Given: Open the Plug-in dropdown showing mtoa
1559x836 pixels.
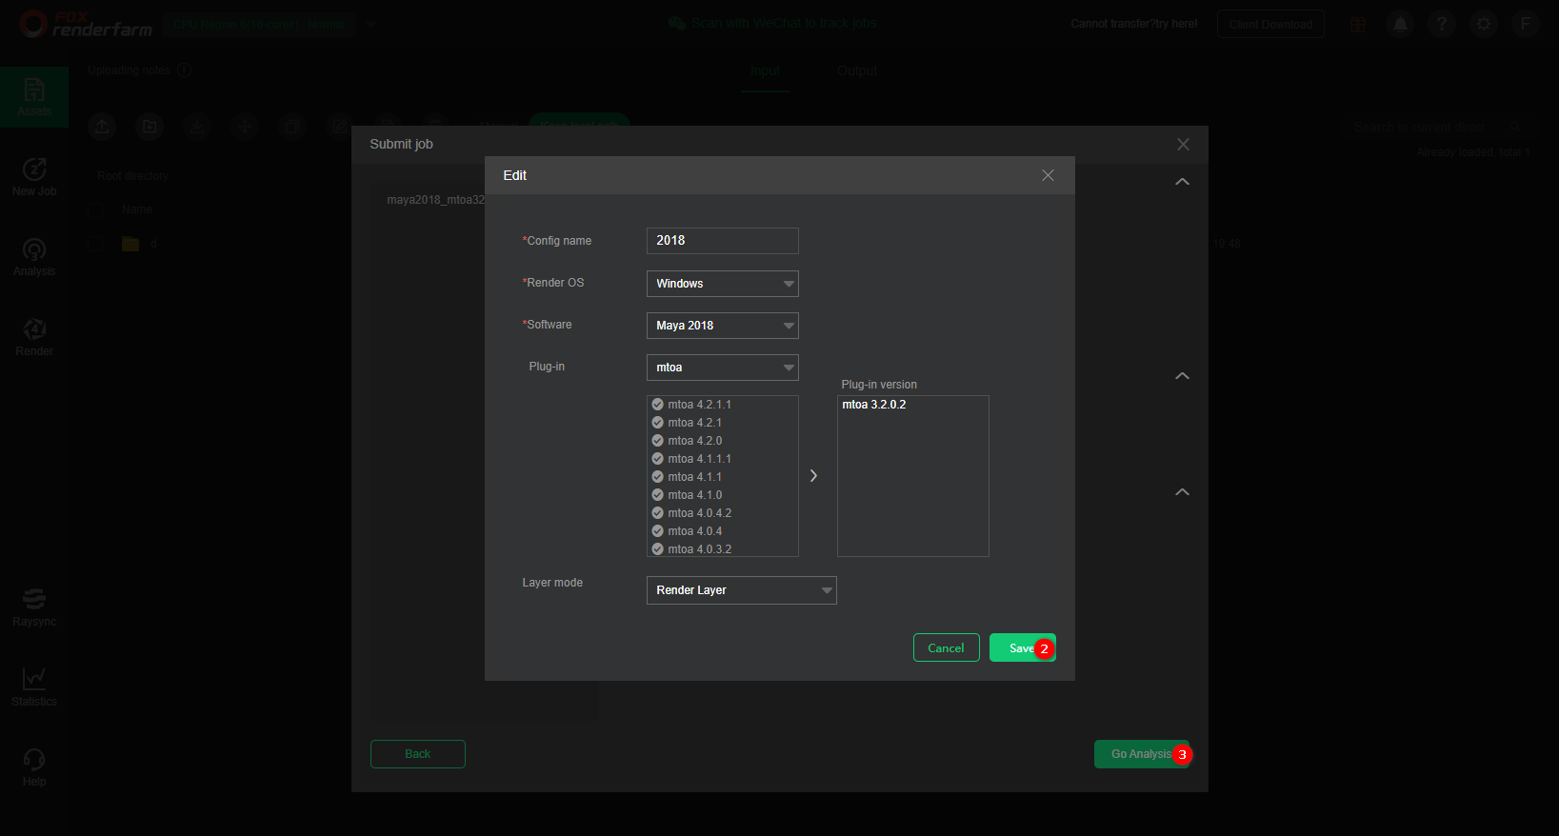Looking at the screenshot, I should point(722,368).
